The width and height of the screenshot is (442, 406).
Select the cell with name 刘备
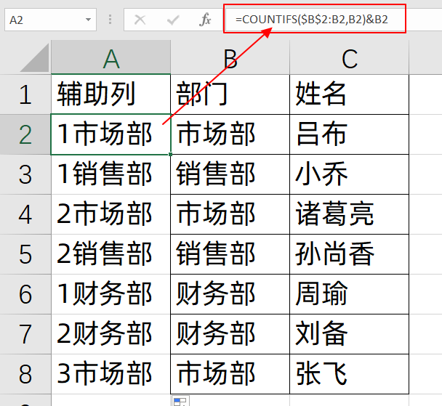click(349, 334)
